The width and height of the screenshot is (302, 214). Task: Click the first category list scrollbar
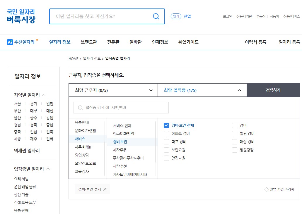(104, 158)
